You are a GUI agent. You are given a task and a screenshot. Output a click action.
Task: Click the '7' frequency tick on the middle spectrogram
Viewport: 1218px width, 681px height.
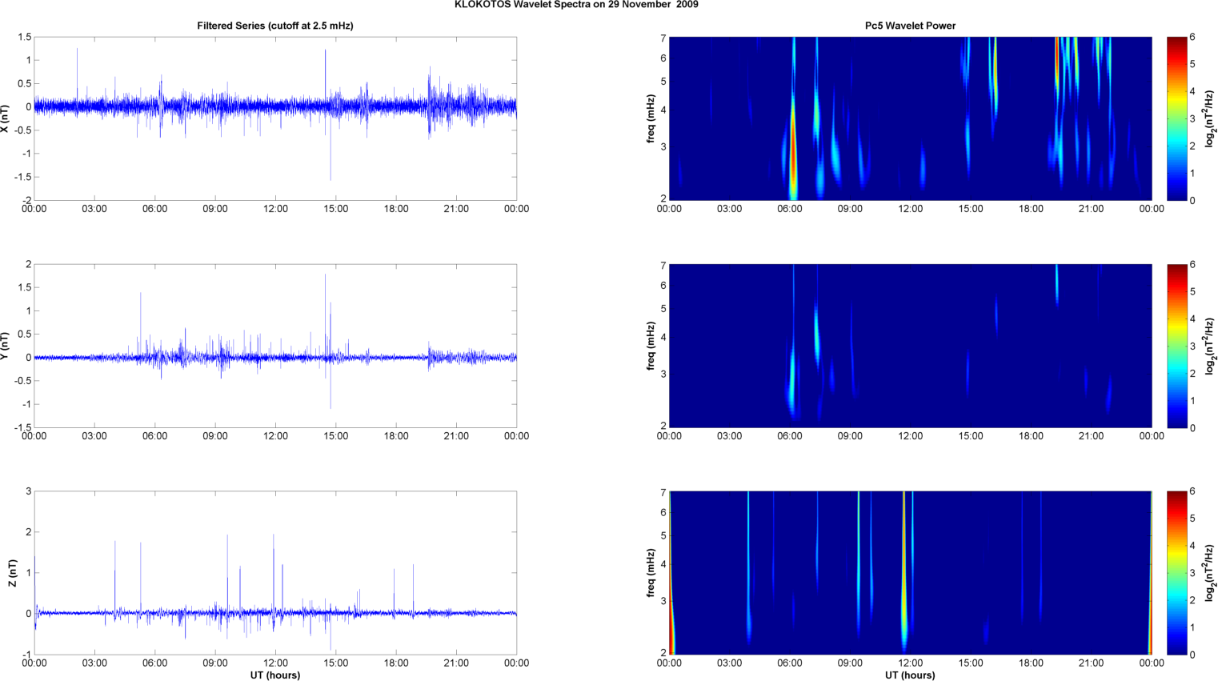(x=663, y=265)
